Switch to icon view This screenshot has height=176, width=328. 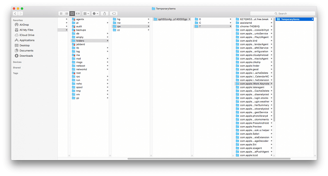(x=61, y=13)
